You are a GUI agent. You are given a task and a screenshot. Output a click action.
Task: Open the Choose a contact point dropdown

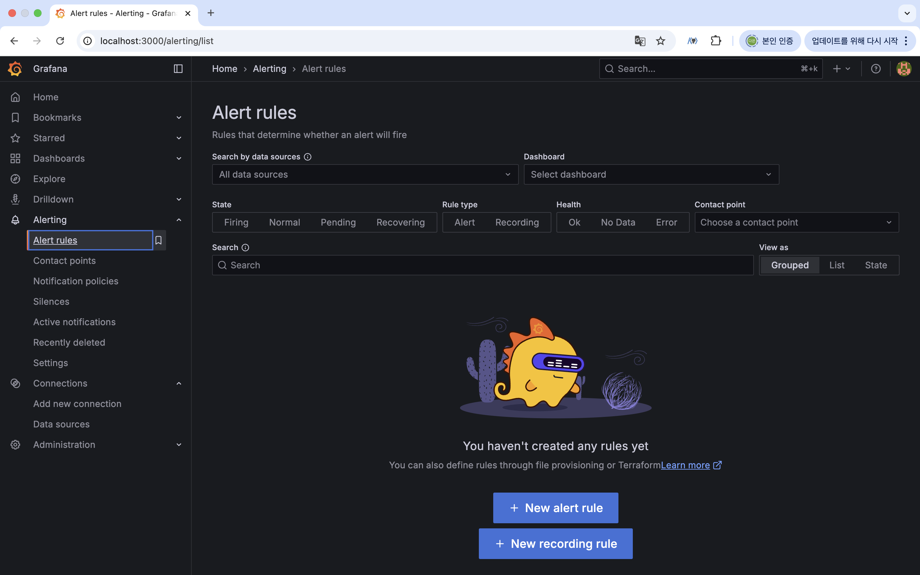(796, 222)
